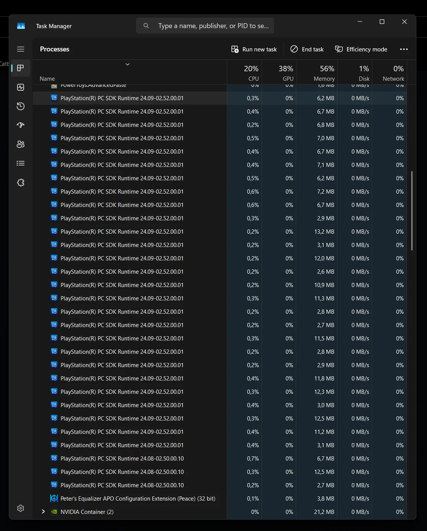The height and width of the screenshot is (531, 427).
Task: Open the Performance page from sidebar
Action: [21, 88]
